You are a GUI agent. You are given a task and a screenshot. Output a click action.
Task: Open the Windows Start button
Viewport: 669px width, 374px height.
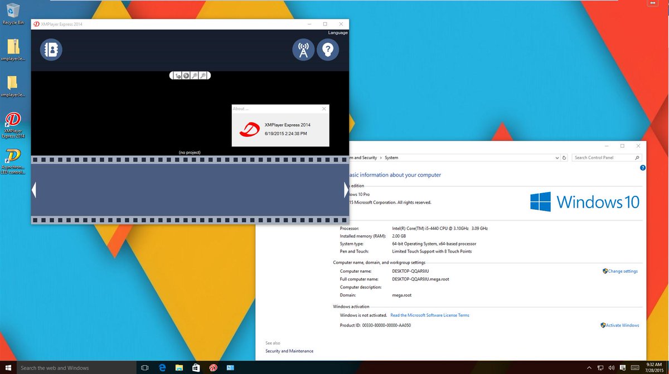(8, 367)
